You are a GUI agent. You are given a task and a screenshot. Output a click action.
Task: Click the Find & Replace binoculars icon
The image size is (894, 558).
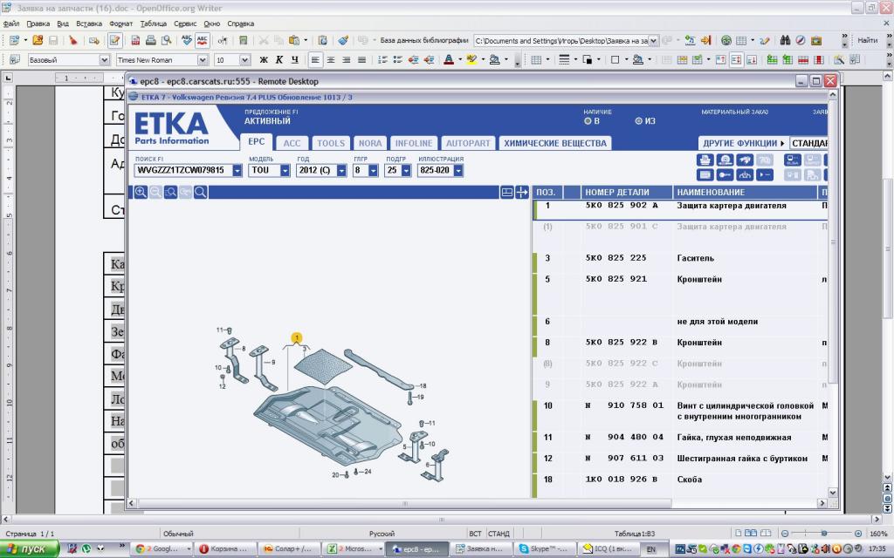(785, 40)
